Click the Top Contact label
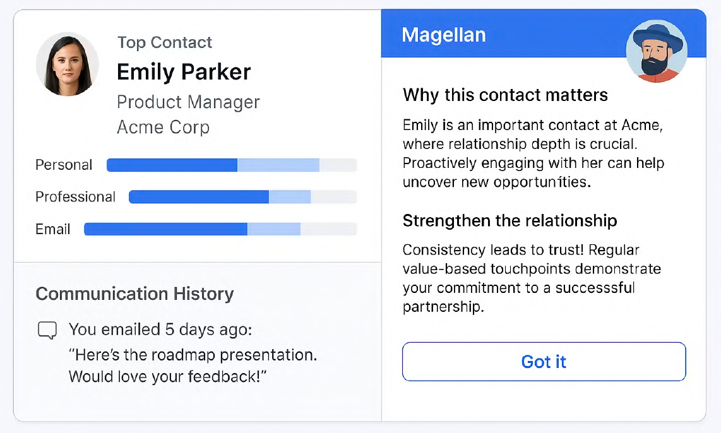This screenshot has height=433, width=721. [x=165, y=42]
